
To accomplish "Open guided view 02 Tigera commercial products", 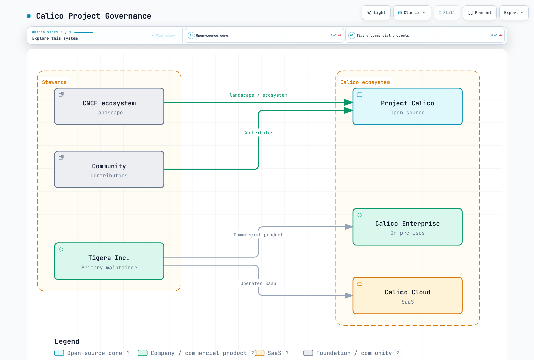I will click(425, 35).
